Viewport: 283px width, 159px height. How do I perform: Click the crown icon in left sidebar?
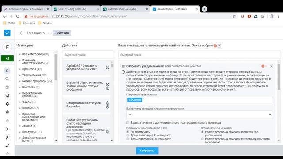[7, 112]
